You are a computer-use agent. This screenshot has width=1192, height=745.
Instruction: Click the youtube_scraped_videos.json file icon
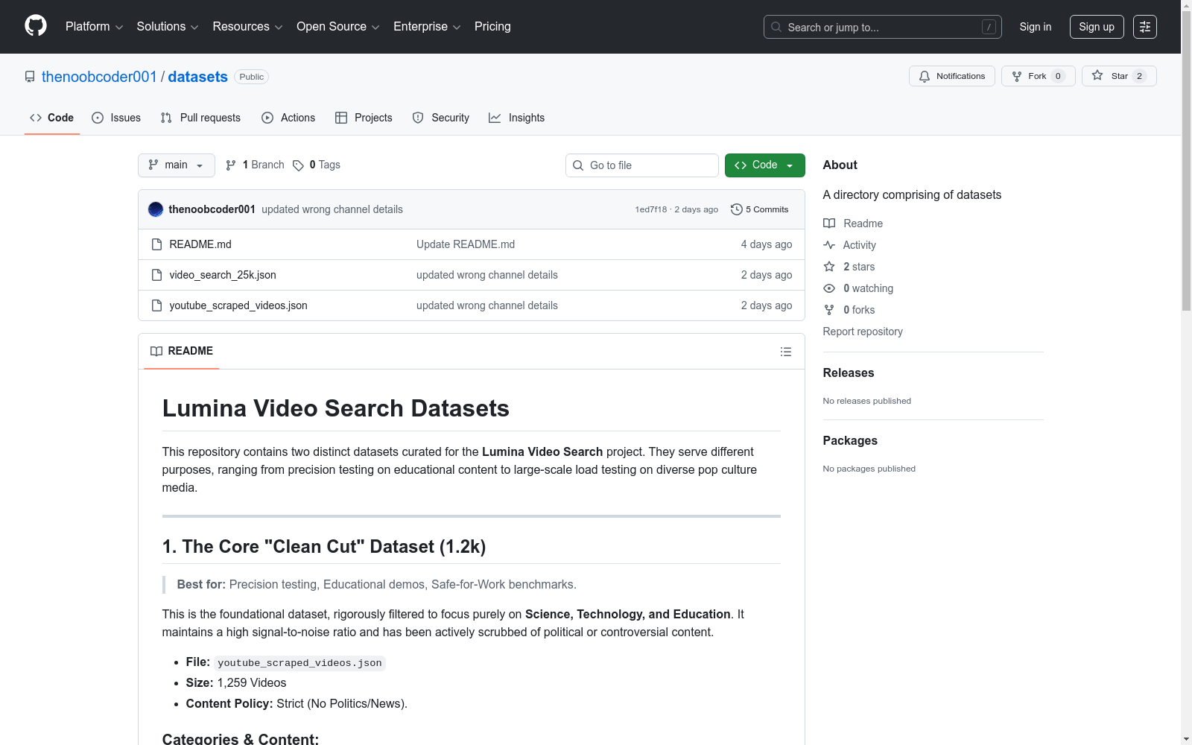tap(156, 305)
